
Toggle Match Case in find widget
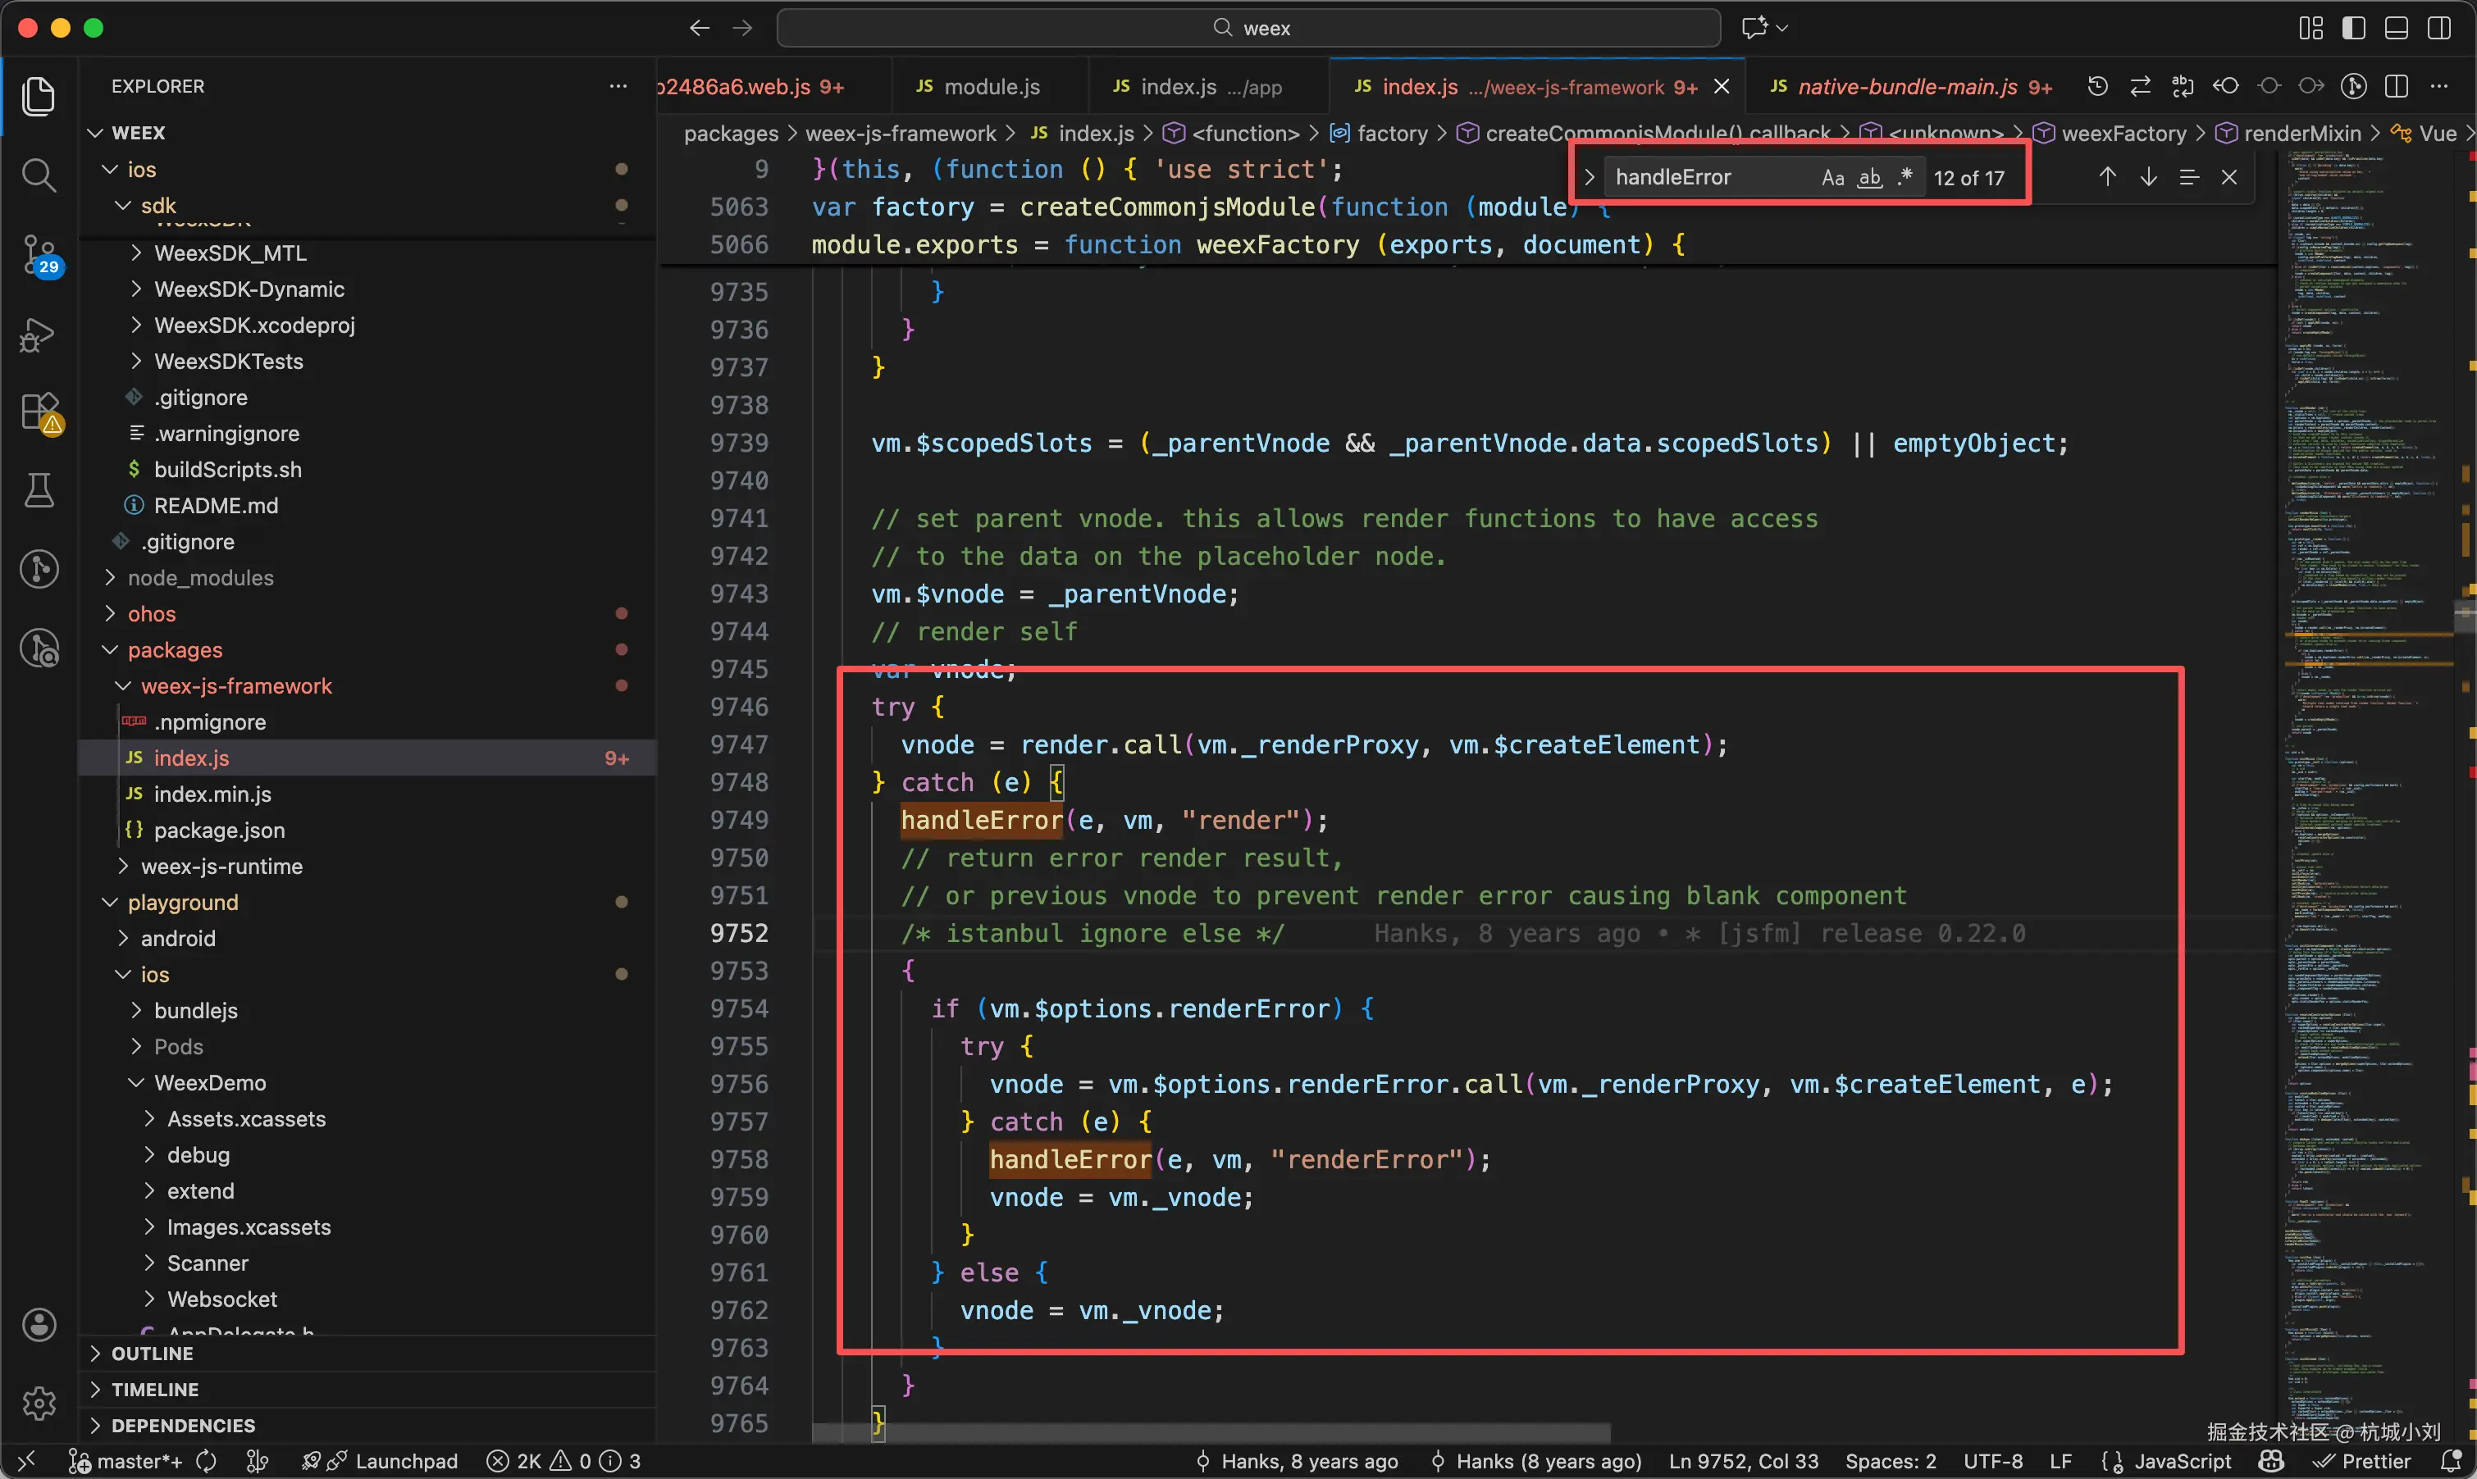(x=1832, y=177)
